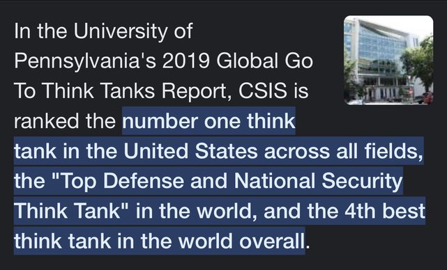Click the highlighted word "best"
Screen dimensions: 447x270
(404, 211)
